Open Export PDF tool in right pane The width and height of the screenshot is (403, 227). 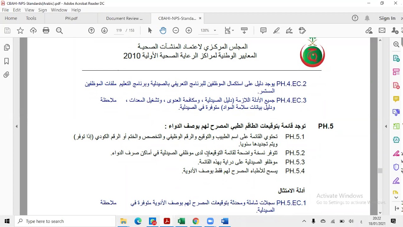(x=396, y=58)
